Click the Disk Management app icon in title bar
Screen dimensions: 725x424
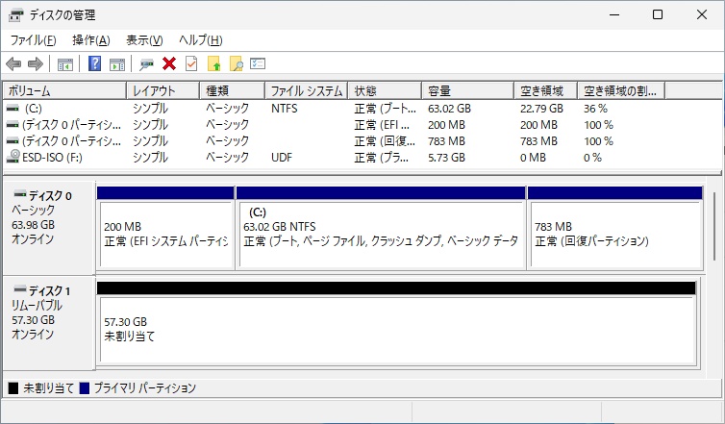tap(15, 15)
